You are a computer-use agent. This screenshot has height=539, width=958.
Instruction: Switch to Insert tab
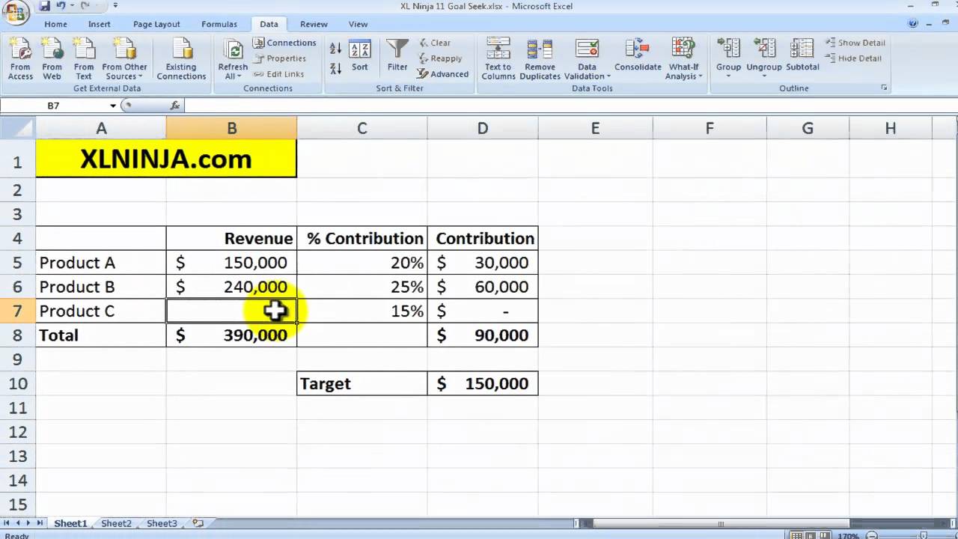point(100,24)
